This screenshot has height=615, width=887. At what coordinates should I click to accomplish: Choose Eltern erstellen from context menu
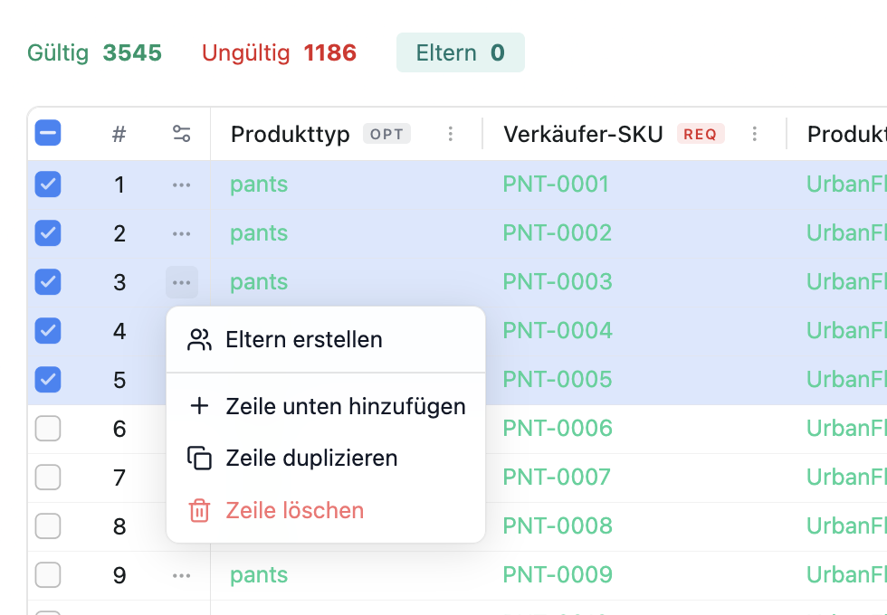[304, 340]
